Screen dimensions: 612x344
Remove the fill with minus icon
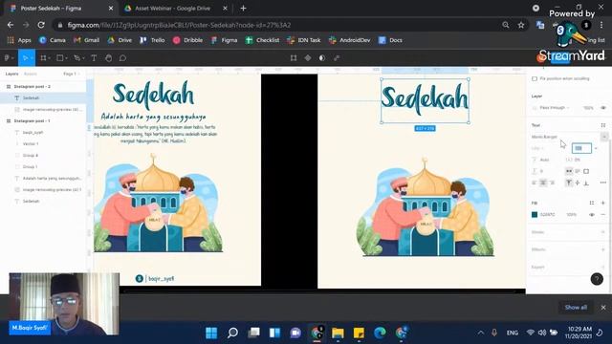[x=603, y=214]
